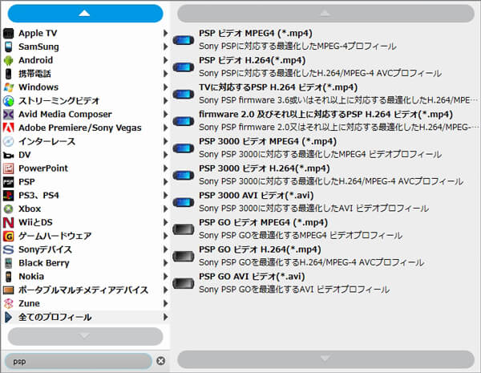The width and height of the screenshot is (481, 373).
Task: Click the WiiとDS Nintendo icon
Action: [x=9, y=222]
